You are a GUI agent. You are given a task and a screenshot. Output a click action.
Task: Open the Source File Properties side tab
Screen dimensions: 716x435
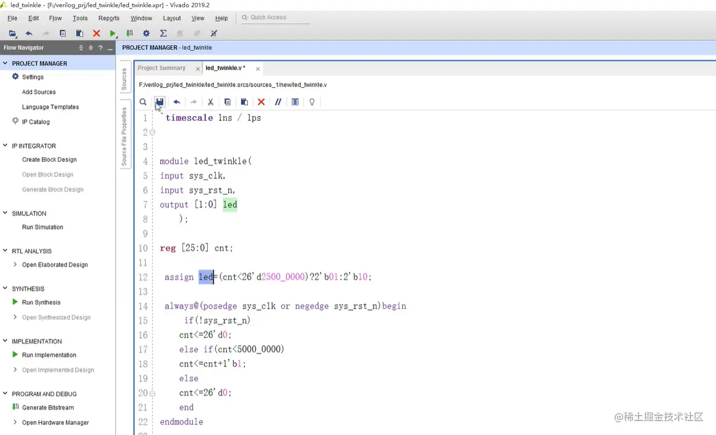(124, 137)
